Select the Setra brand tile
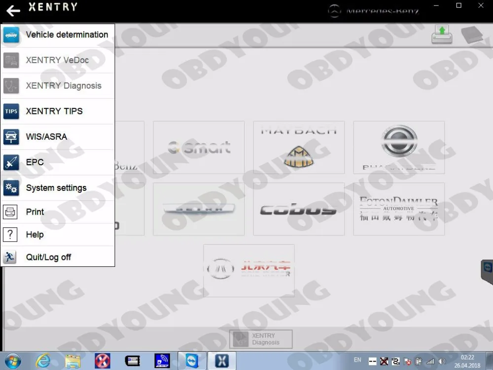The height and width of the screenshot is (370, 493). tap(199, 209)
